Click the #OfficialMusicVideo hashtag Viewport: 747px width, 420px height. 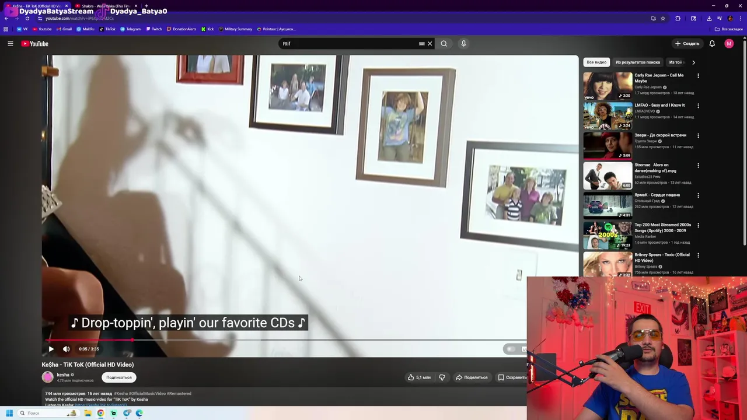(147, 394)
